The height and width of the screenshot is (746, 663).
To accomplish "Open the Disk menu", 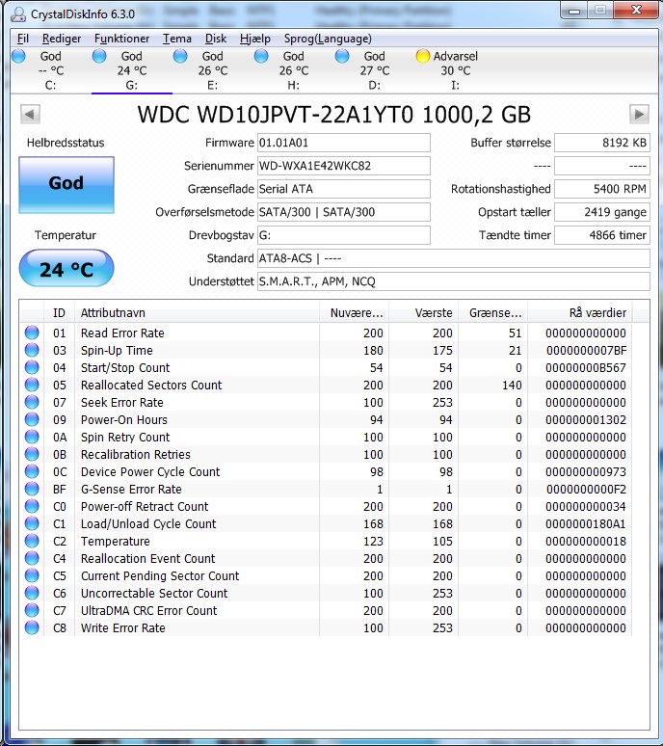I will pyautogui.click(x=216, y=39).
